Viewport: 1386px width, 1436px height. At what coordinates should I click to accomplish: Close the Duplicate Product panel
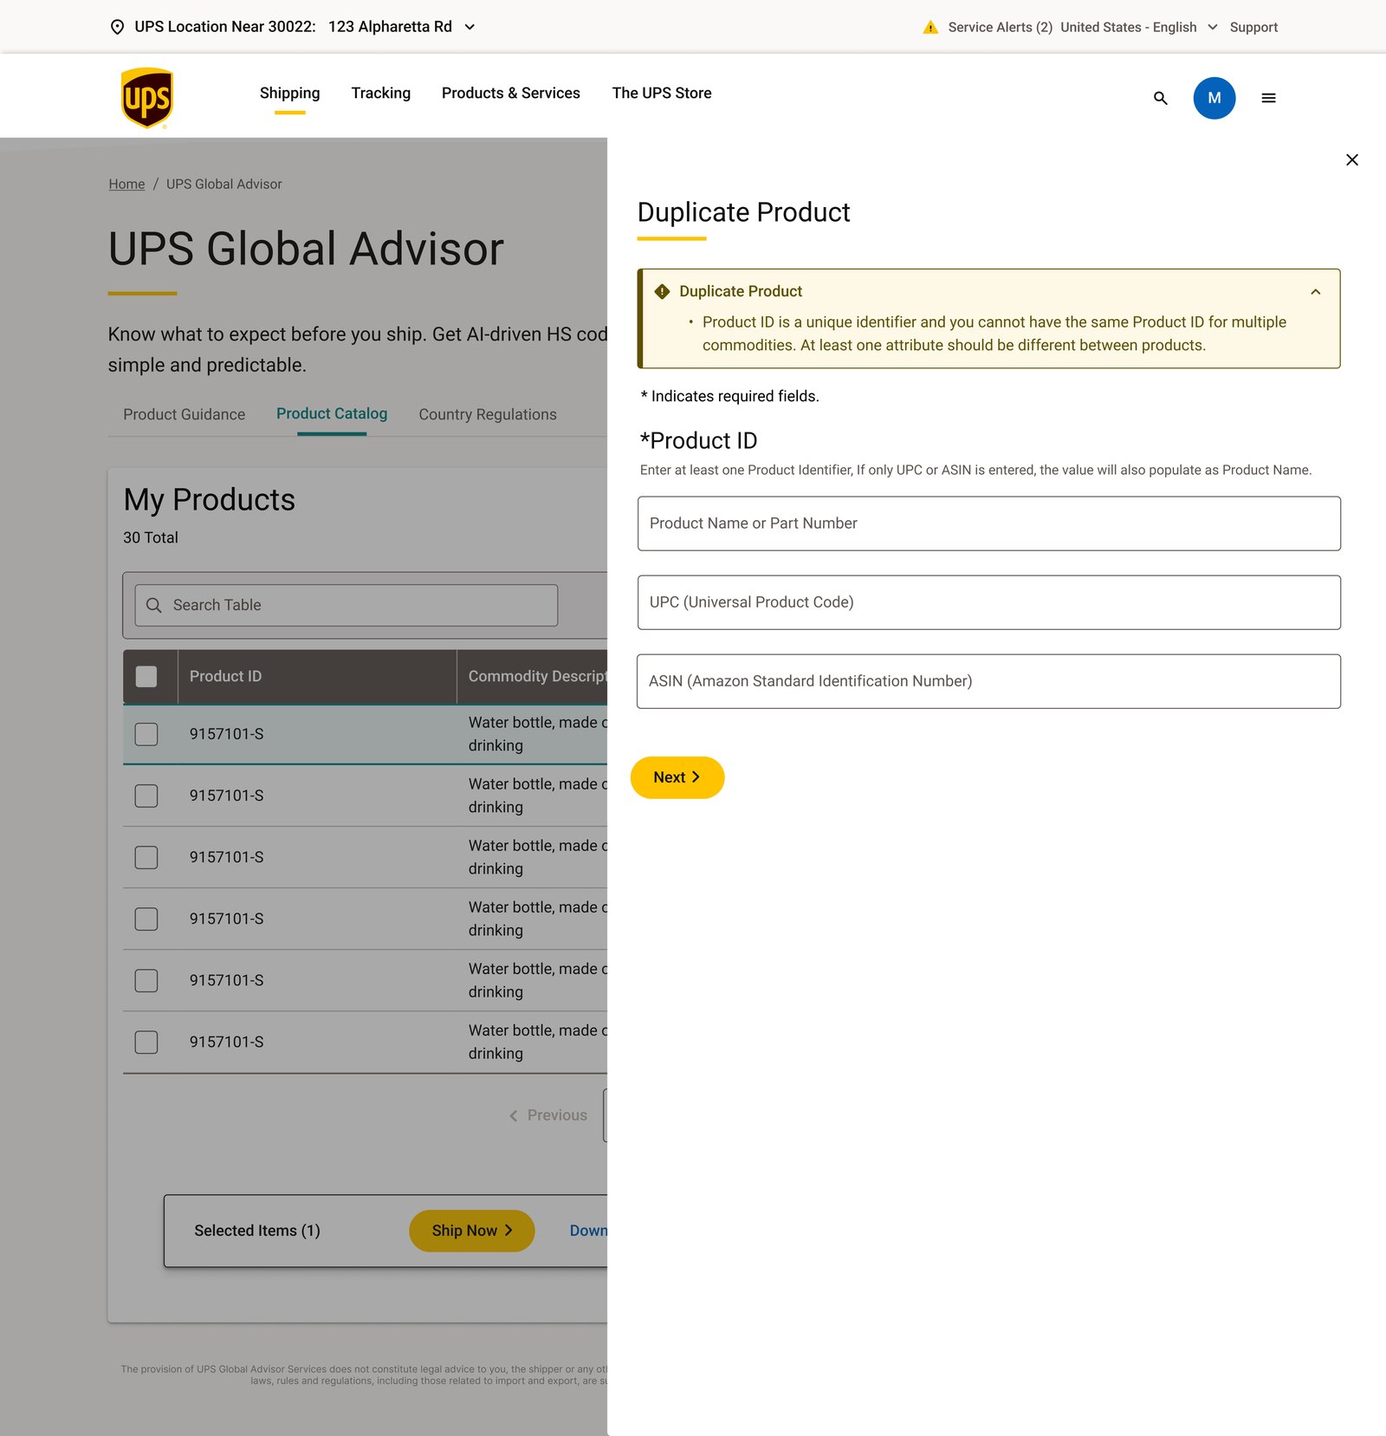pos(1351,159)
